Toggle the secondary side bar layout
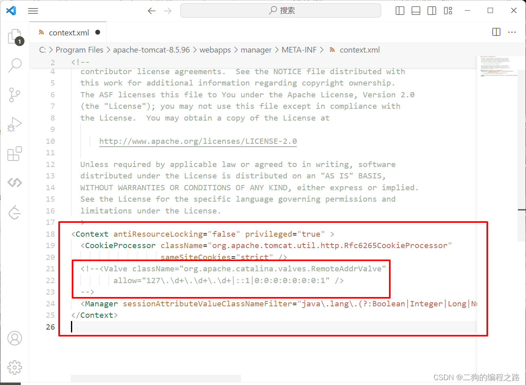Viewport: 526px width, 385px height. 432,11
